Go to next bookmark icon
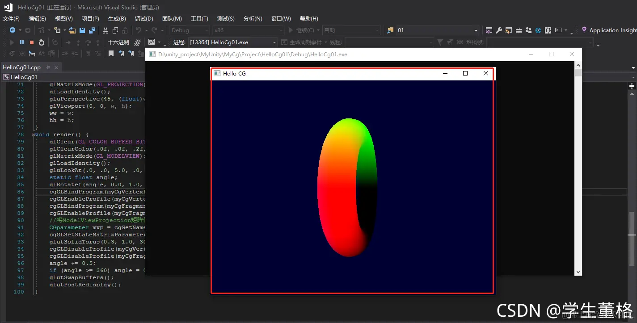Image resolution: width=637 pixels, height=323 pixels. [131, 54]
